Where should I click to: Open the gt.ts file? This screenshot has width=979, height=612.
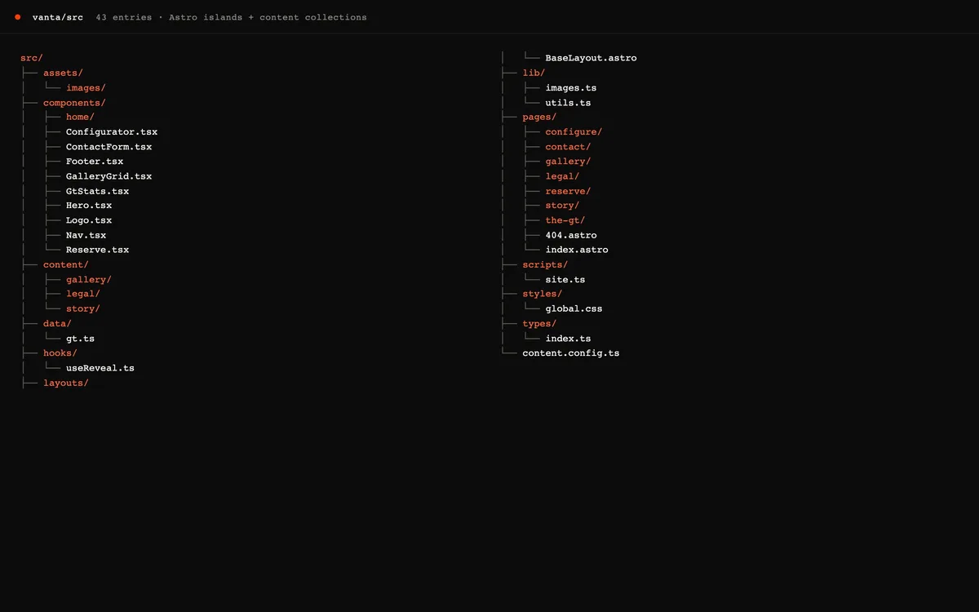(80, 339)
